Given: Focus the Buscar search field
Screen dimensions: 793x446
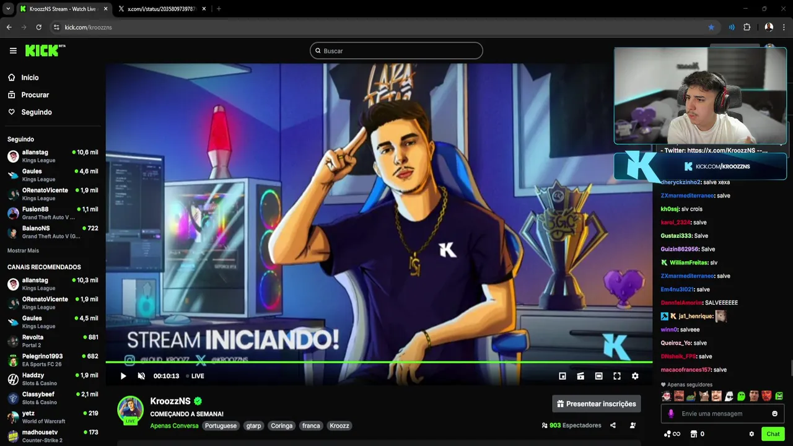Looking at the screenshot, I should [396, 51].
